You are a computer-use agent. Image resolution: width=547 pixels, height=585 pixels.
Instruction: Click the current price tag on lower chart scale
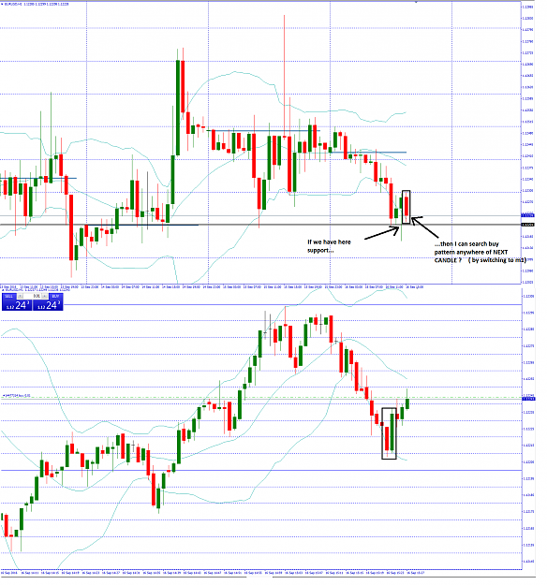tap(528, 399)
